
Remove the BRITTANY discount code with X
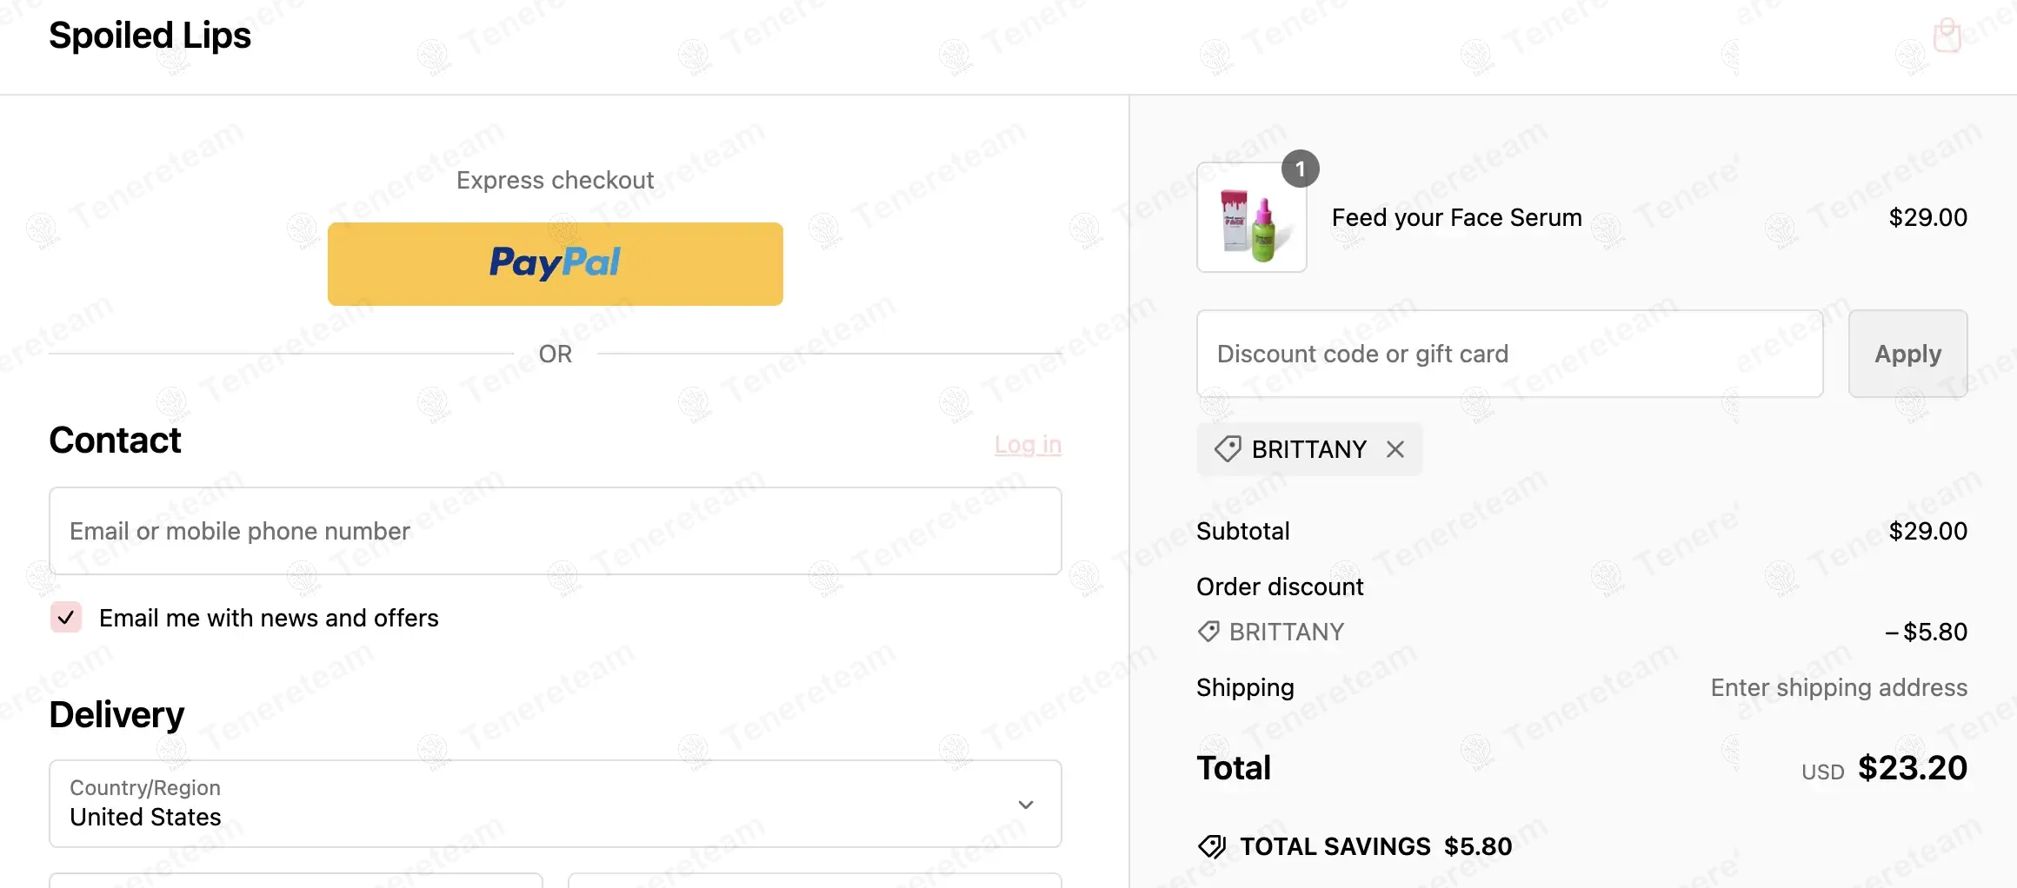pyautogui.click(x=1395, y=449)
